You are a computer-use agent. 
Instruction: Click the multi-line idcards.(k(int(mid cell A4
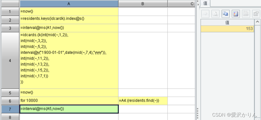(x=69, y=60)
